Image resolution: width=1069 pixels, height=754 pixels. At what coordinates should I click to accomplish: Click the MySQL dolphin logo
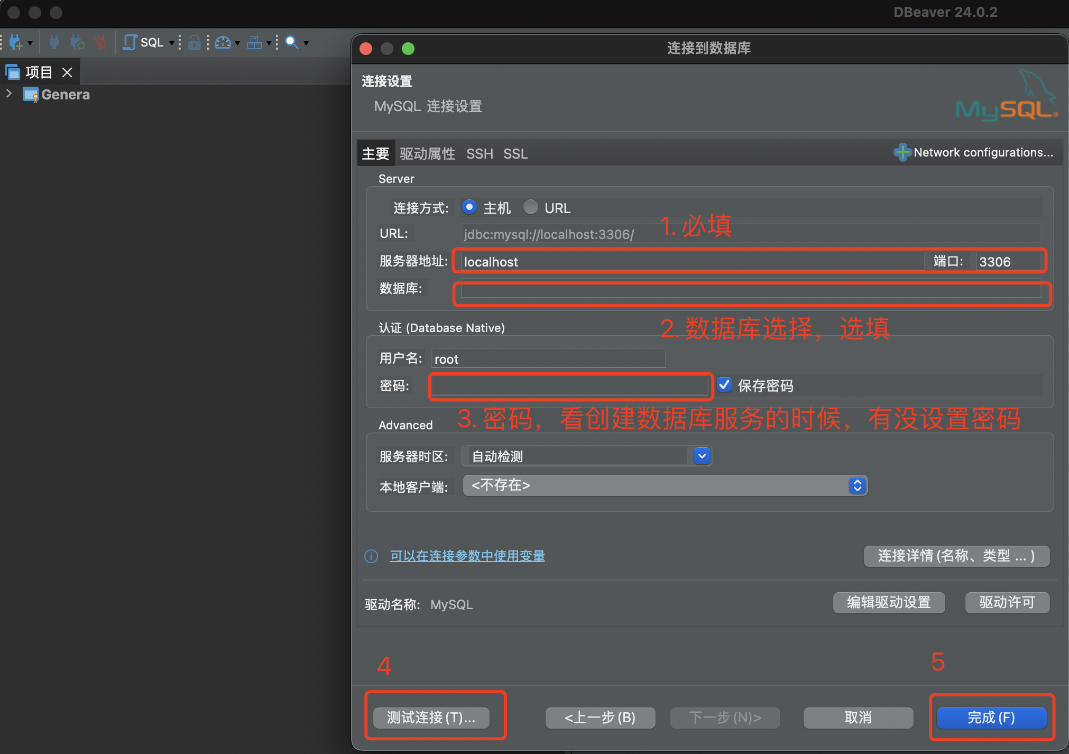tap(1007, 95)
